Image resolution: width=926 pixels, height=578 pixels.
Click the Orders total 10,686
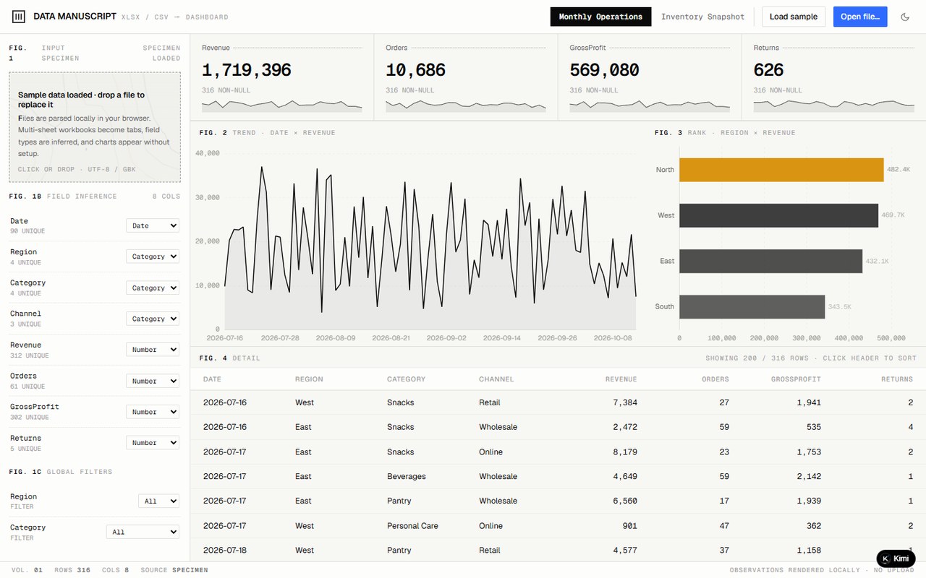pos(416,70)
